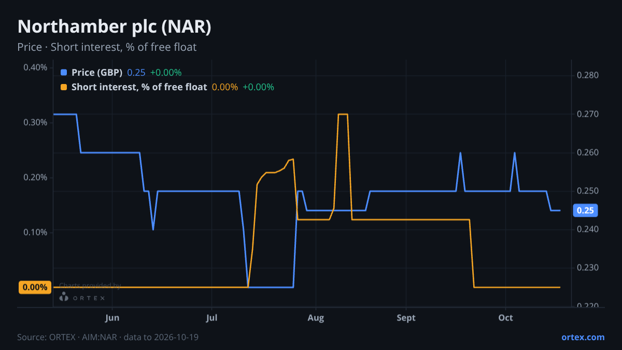Click the subtitle Price · Short interest, % of free float
This screenshot has width=622, height=350.
click(x=107, y=47)
